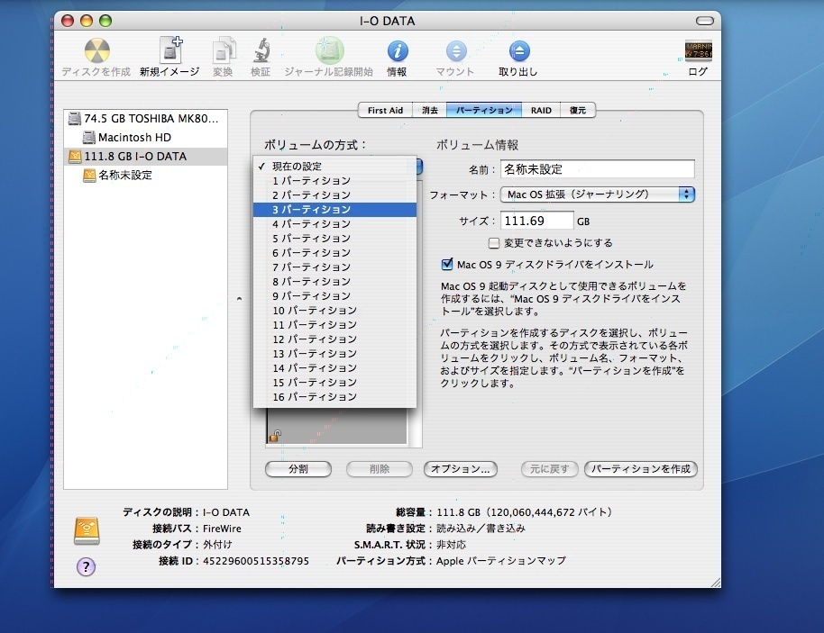
Task: Select 111.8 GB I-O DATA disk
Action: tap(145, 157)
